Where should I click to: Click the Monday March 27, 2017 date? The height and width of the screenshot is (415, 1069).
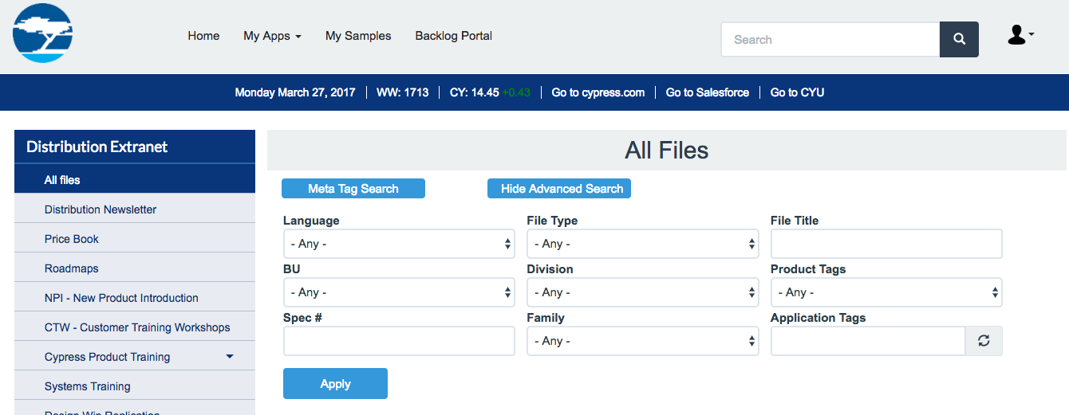click(x=295, y=92)
